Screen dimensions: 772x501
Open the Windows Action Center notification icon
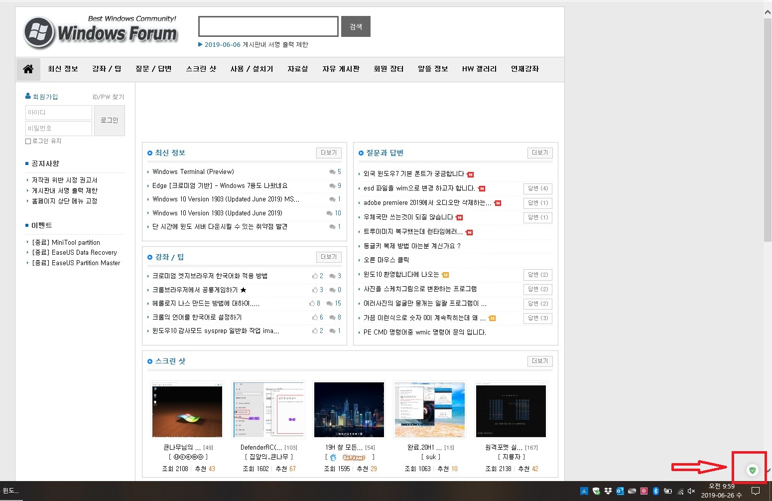756,491
